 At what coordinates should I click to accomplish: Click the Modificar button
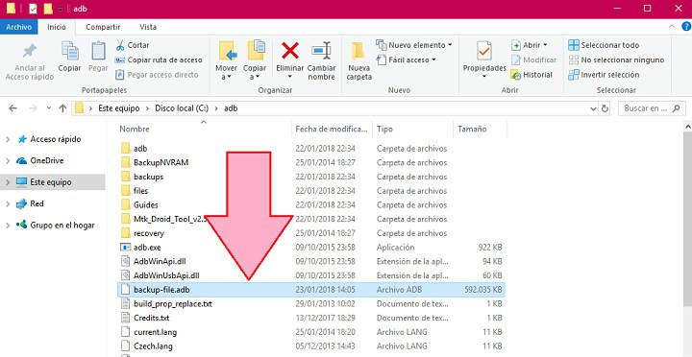(534, 59)
